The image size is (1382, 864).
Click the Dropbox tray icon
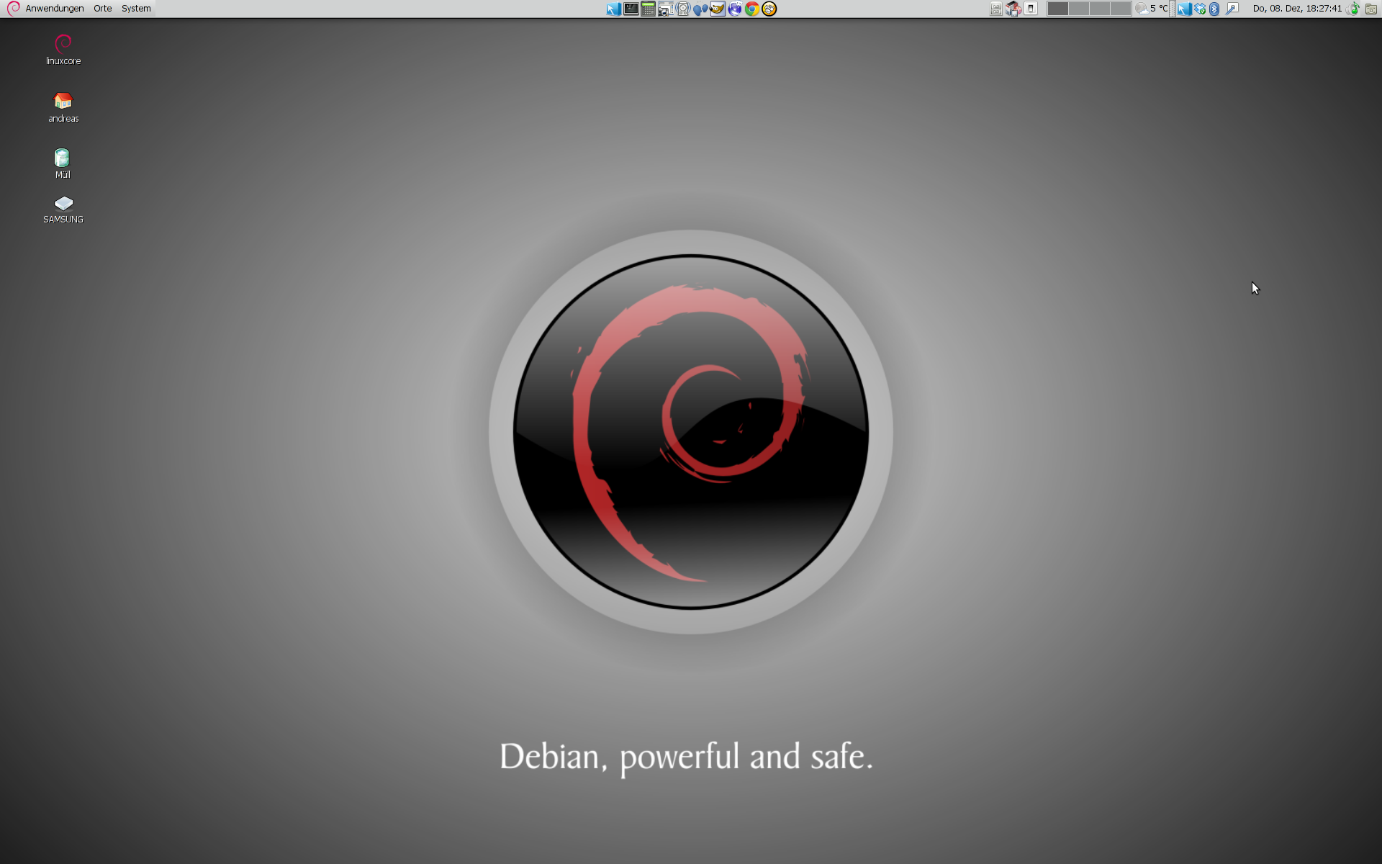(1200, 9)
